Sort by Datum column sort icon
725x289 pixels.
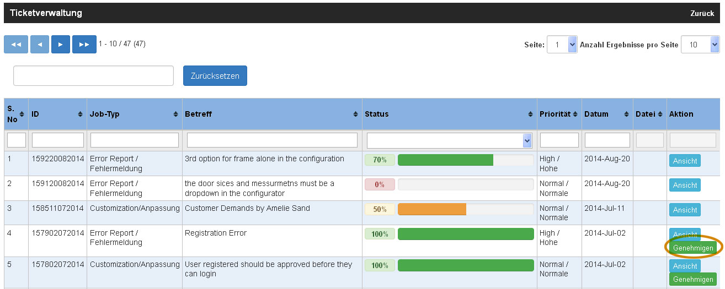pyautogui.click(x=626, y=114)
